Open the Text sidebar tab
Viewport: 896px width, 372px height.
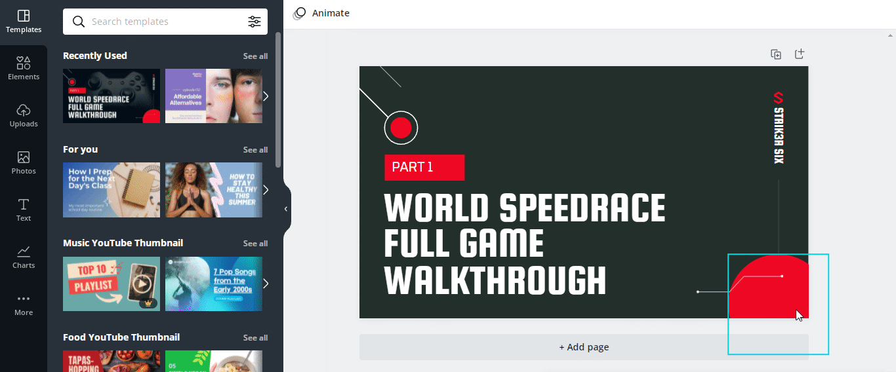pos(24,210)
